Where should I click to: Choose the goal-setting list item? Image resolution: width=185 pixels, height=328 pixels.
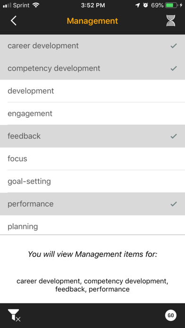click(x=92, y=181)
